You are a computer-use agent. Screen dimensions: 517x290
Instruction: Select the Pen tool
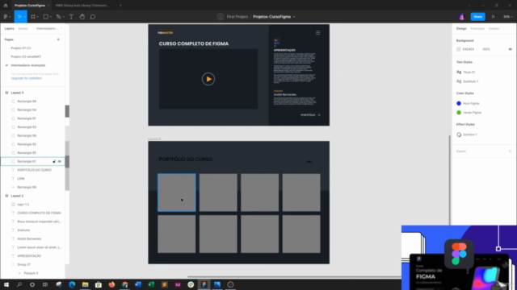(x=58, y=16)
